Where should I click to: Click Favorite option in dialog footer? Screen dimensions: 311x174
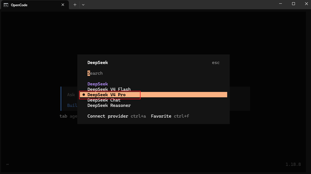click(161, 116)
